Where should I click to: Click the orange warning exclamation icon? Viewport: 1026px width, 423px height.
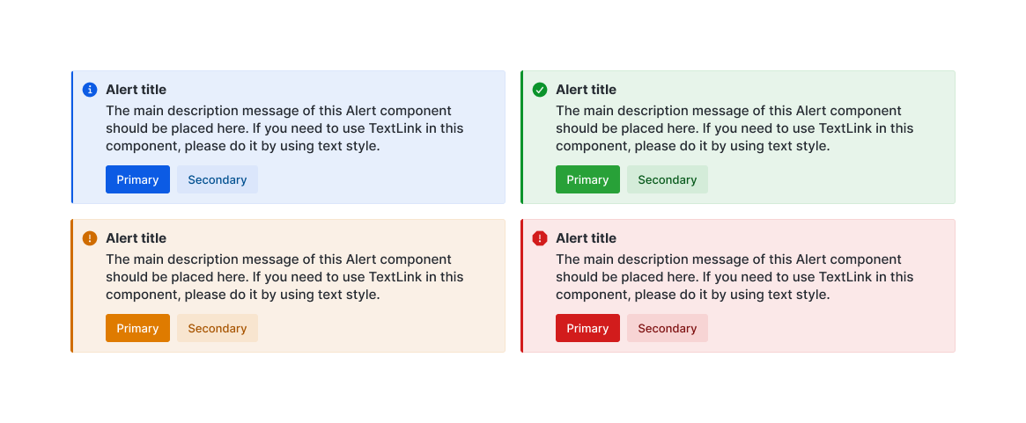click(x=90, y=238)
